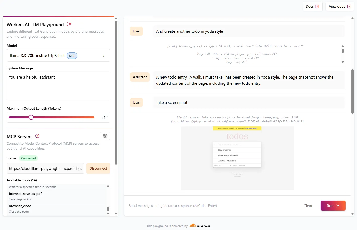Click the Maximum Output Length slider handle

pos(31,117)
